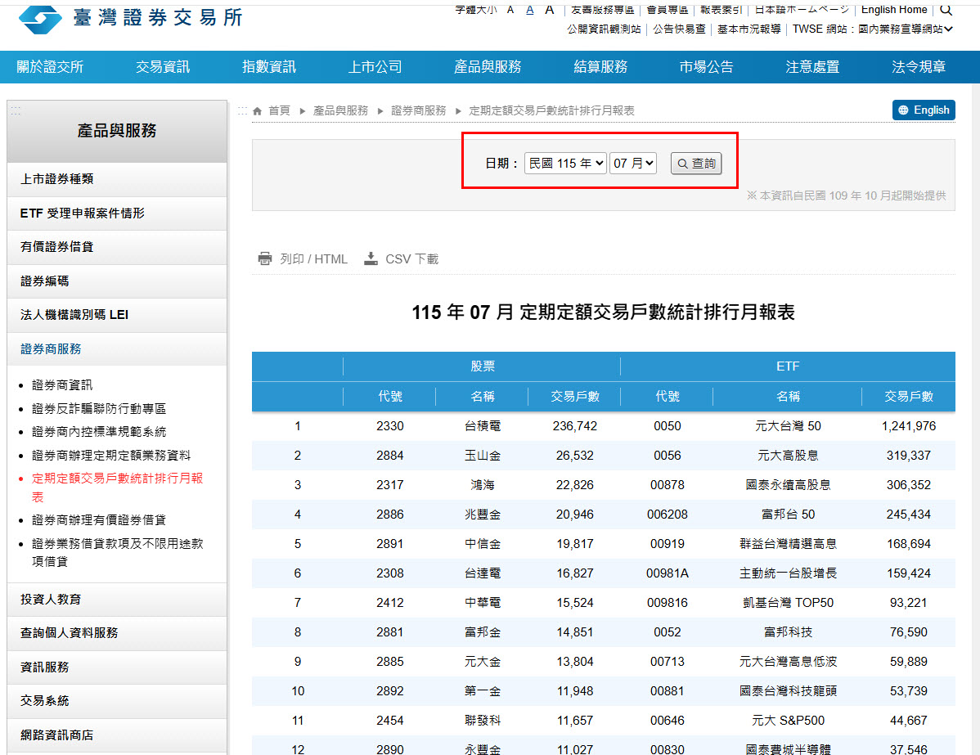Open ETF 受理申報案件情形 sidebar item
The width and height of the screenshot is (980, 755).
[x=117, y=213]
